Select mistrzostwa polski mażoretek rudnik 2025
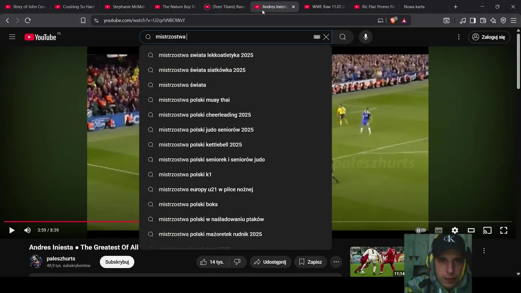This screenshot has height=293, width=521. [x=235, y=234]
